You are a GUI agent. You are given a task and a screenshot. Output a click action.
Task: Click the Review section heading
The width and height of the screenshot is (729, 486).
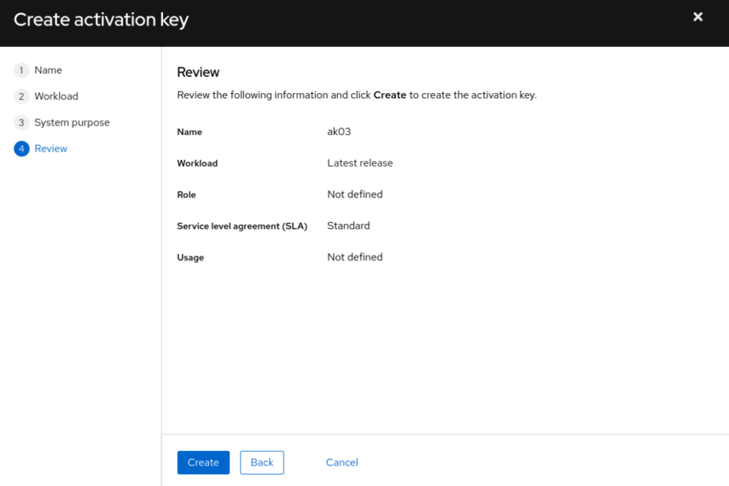(198, 73)
